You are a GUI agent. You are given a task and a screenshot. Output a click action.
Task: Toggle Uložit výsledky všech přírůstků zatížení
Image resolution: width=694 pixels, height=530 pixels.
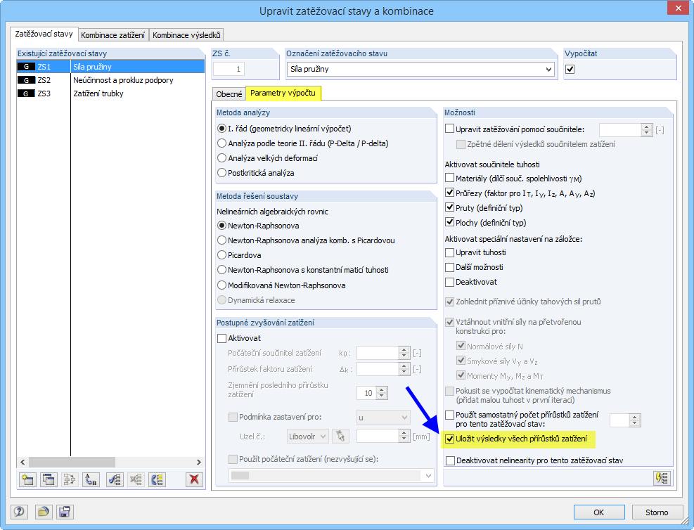450,439
